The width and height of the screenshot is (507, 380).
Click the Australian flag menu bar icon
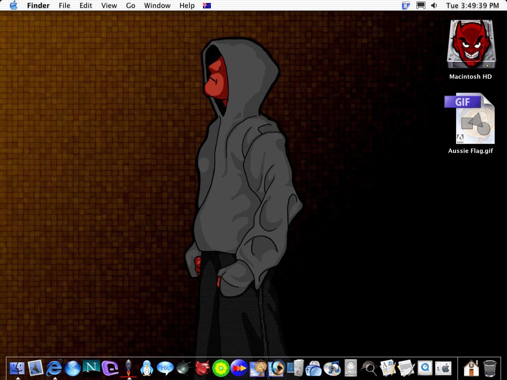(x=207, y=5)
